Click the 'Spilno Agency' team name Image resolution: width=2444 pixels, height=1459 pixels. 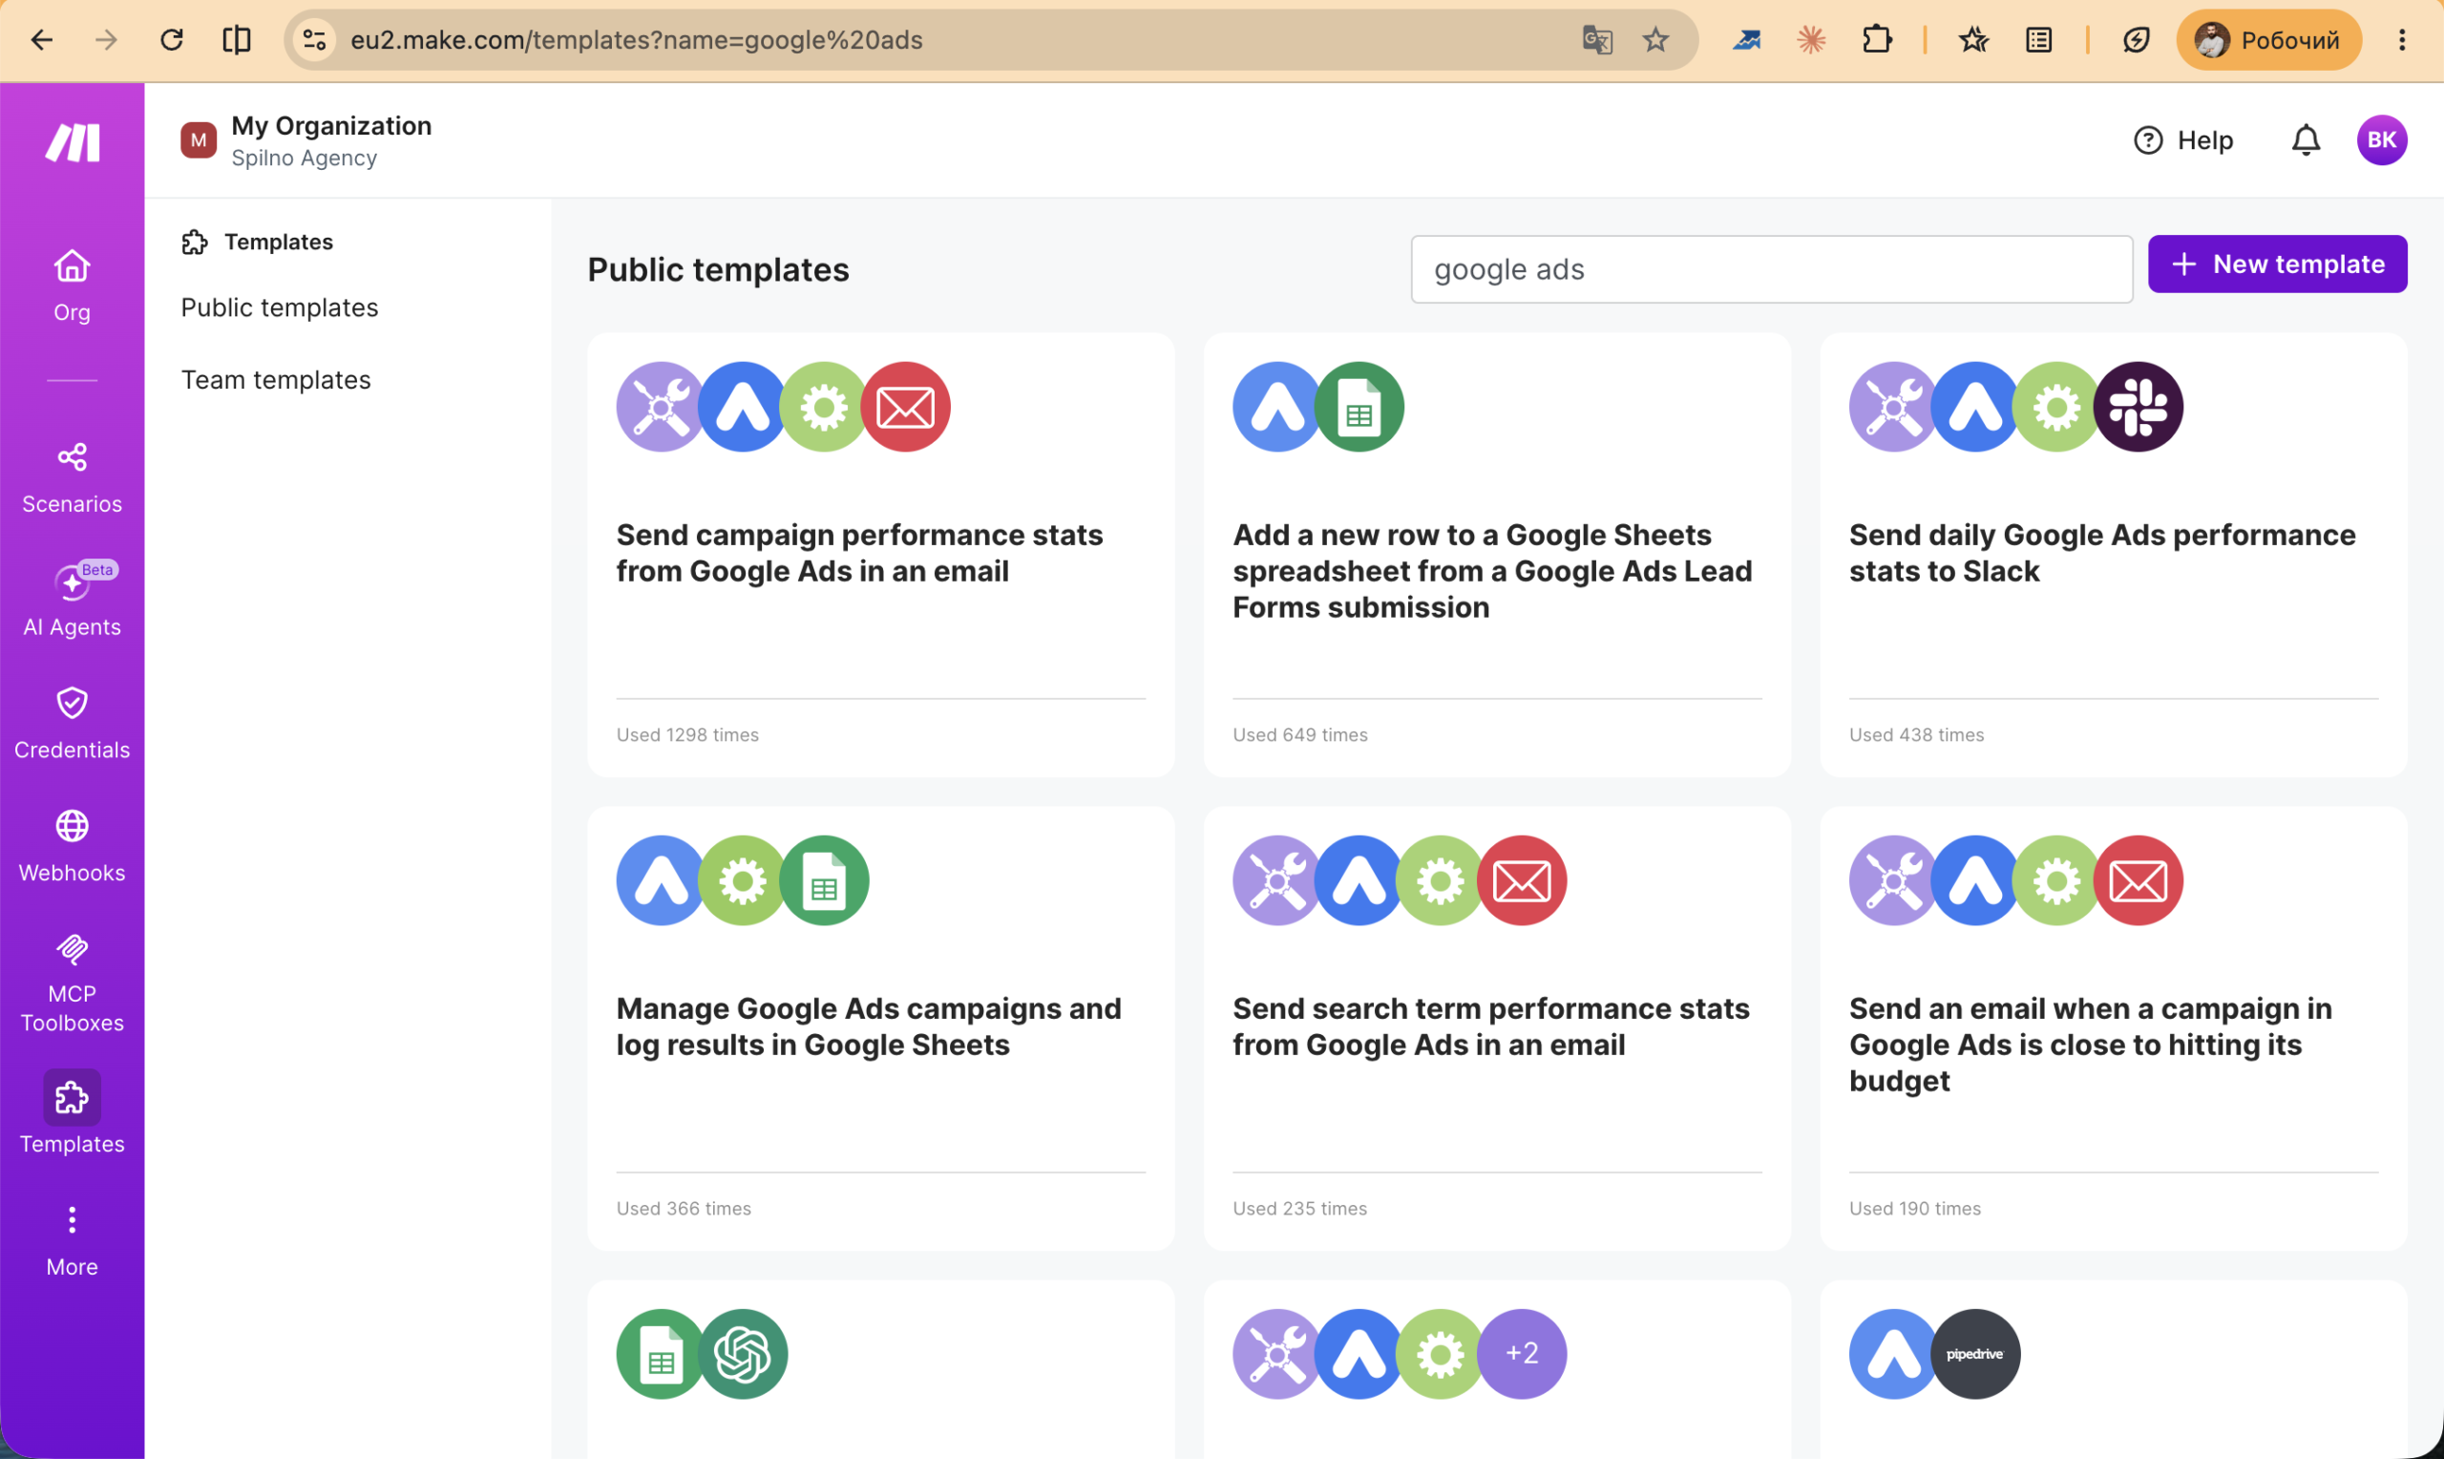pyautogui.click(x=304, y=159)
